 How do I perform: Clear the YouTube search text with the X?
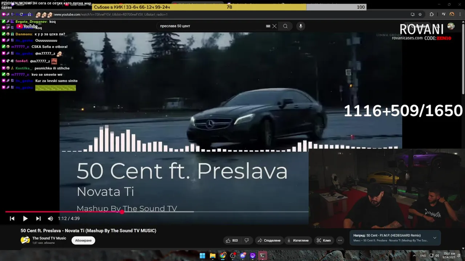(x=275, y=26)
